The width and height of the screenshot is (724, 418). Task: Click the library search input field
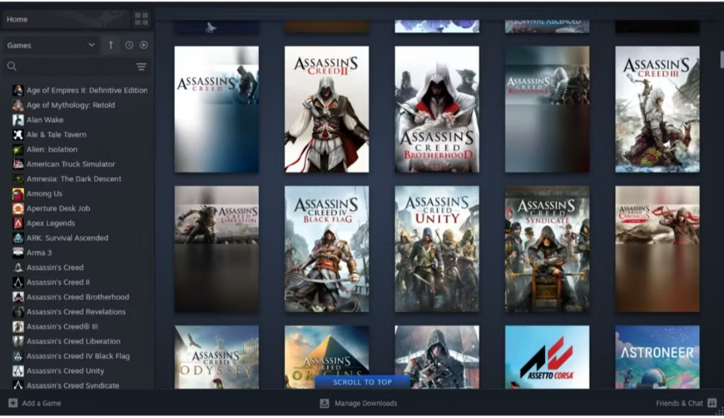coord(77,66)
